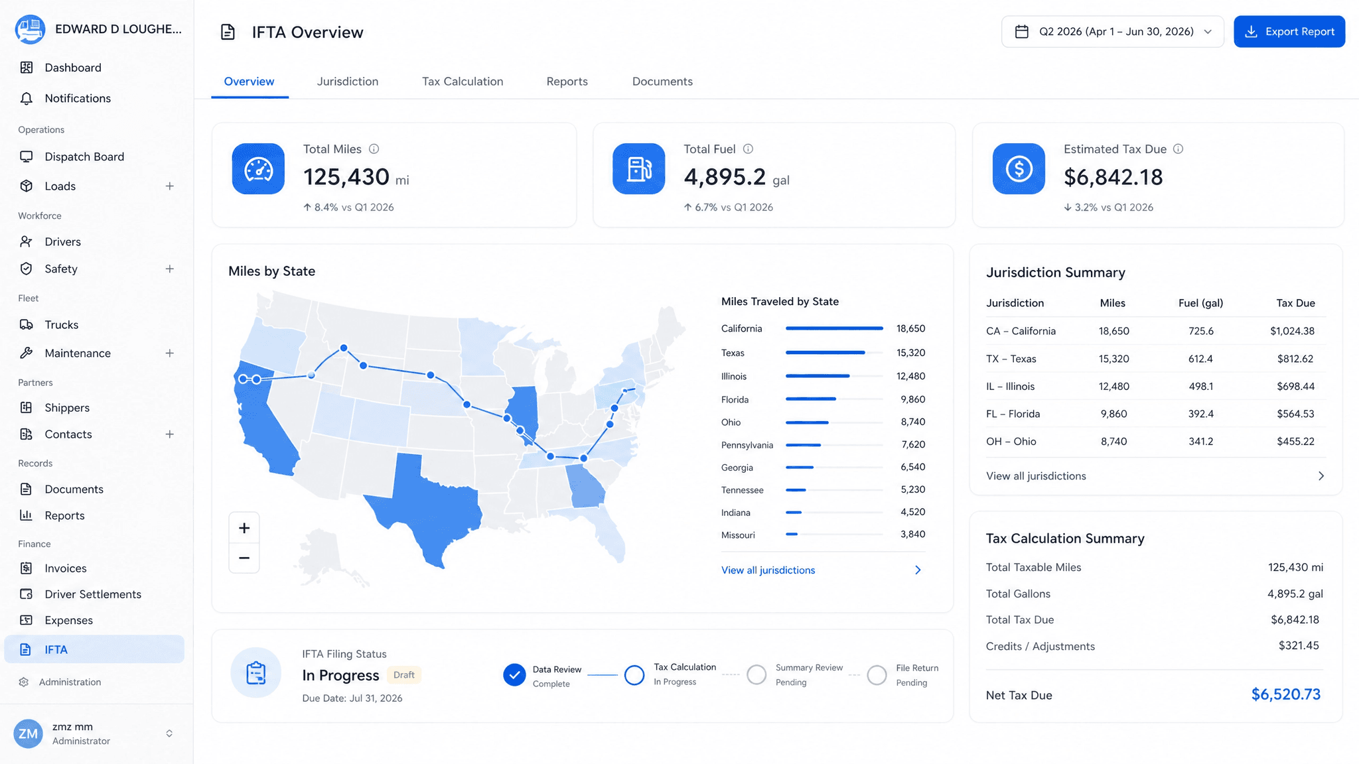This screenshot has height=764, width=1359.
Task: Open Shippers building icon
Action: [x=27, y=407]
